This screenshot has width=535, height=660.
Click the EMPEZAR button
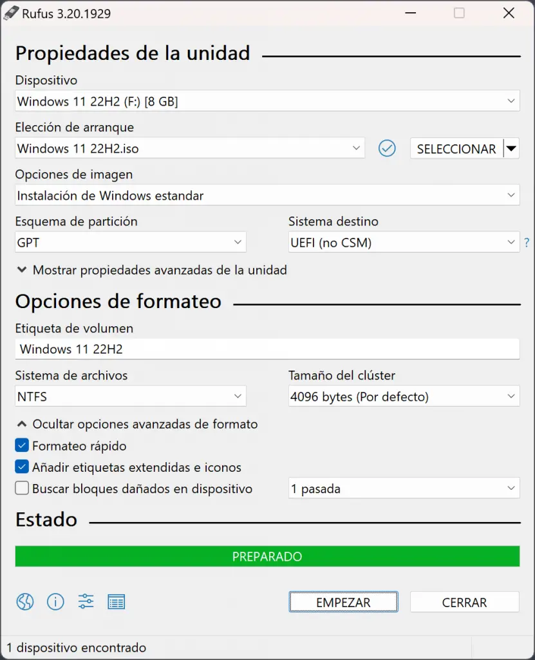pos(343,603)
